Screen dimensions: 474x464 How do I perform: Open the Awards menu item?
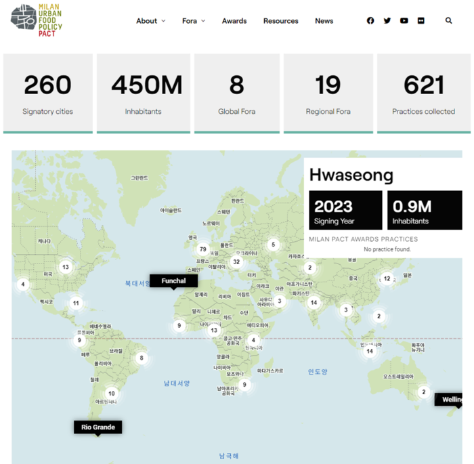234,21
